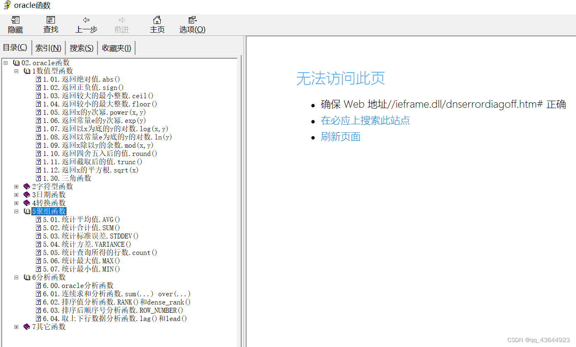The image size is (576, 347).
Task: Click the closed book icon of 4转换函数
Action: click(27, 203)
